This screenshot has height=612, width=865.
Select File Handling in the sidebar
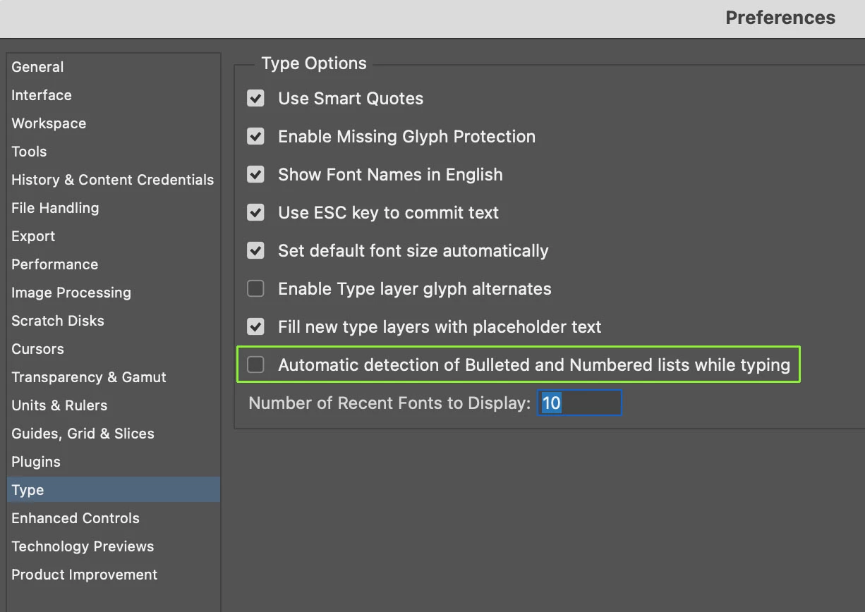pyautogui.click(x=55, y=208)
